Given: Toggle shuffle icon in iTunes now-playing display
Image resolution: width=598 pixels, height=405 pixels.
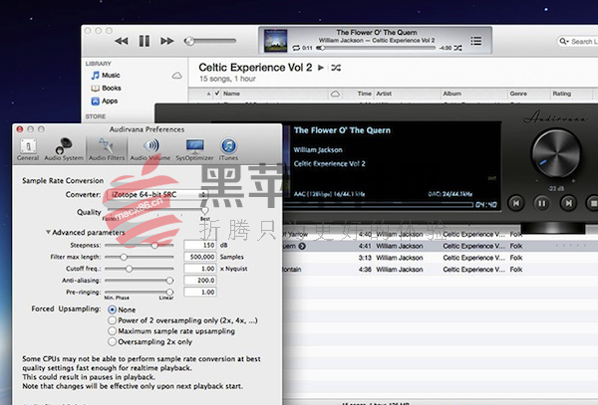Looking at the screenshot, I should (457, 48).
